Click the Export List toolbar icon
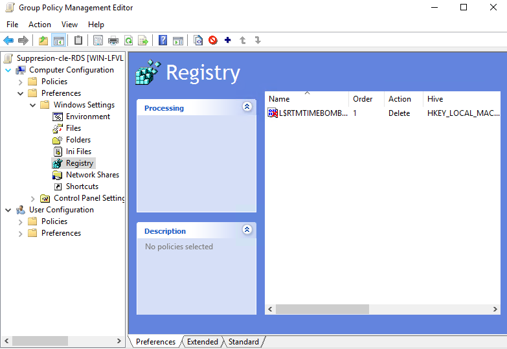507x349 pixels. (143, 40)
